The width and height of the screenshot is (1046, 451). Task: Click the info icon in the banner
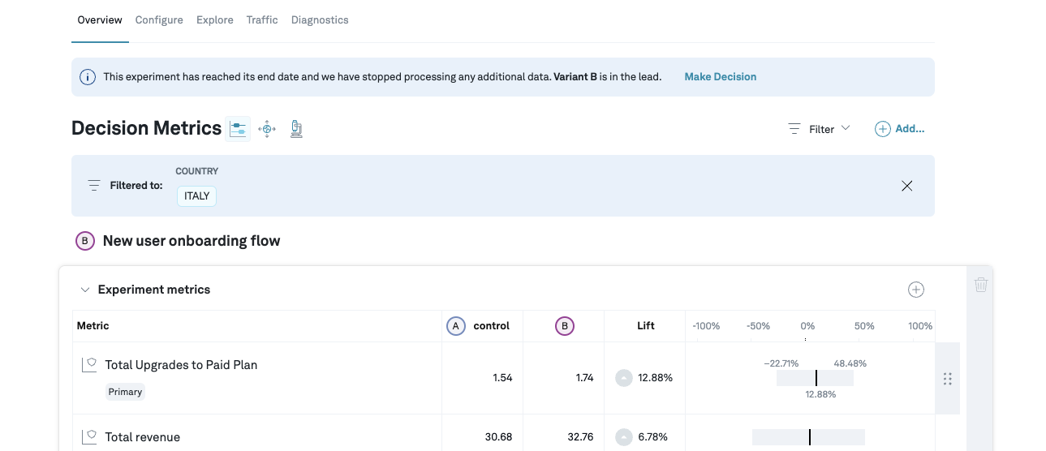pyautogui.click(x=88, y=77)
